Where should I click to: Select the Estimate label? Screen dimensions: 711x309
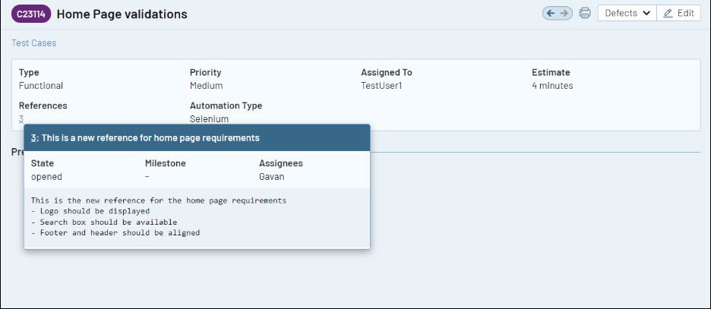(551, 72)
